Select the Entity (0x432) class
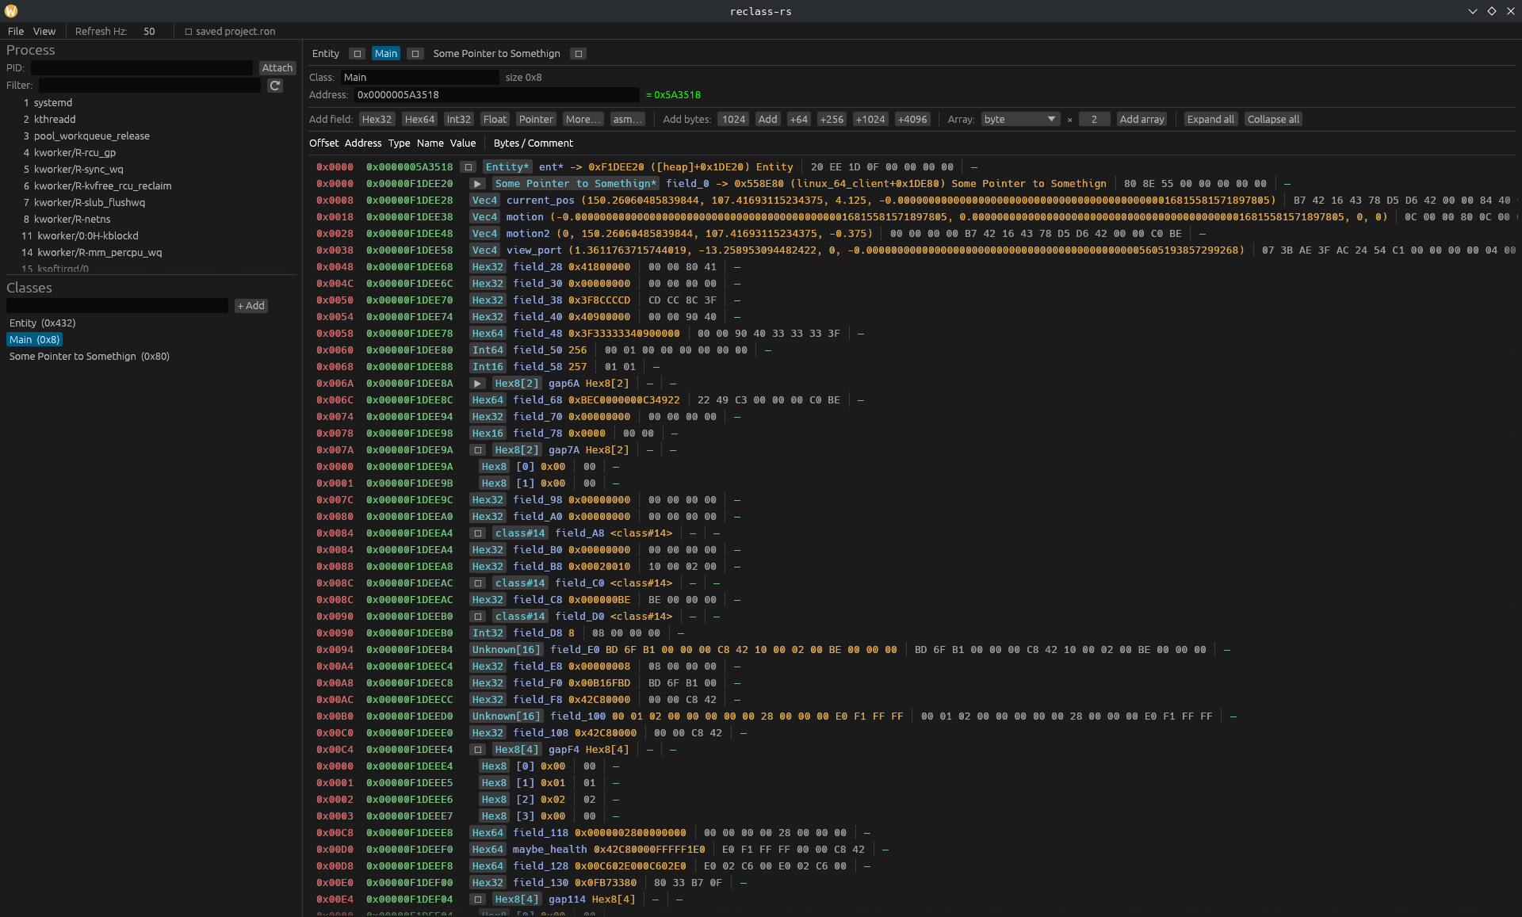 pos(43,323)
